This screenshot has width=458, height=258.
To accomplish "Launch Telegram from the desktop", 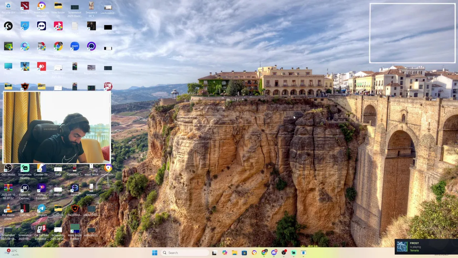I will (42, 210).
